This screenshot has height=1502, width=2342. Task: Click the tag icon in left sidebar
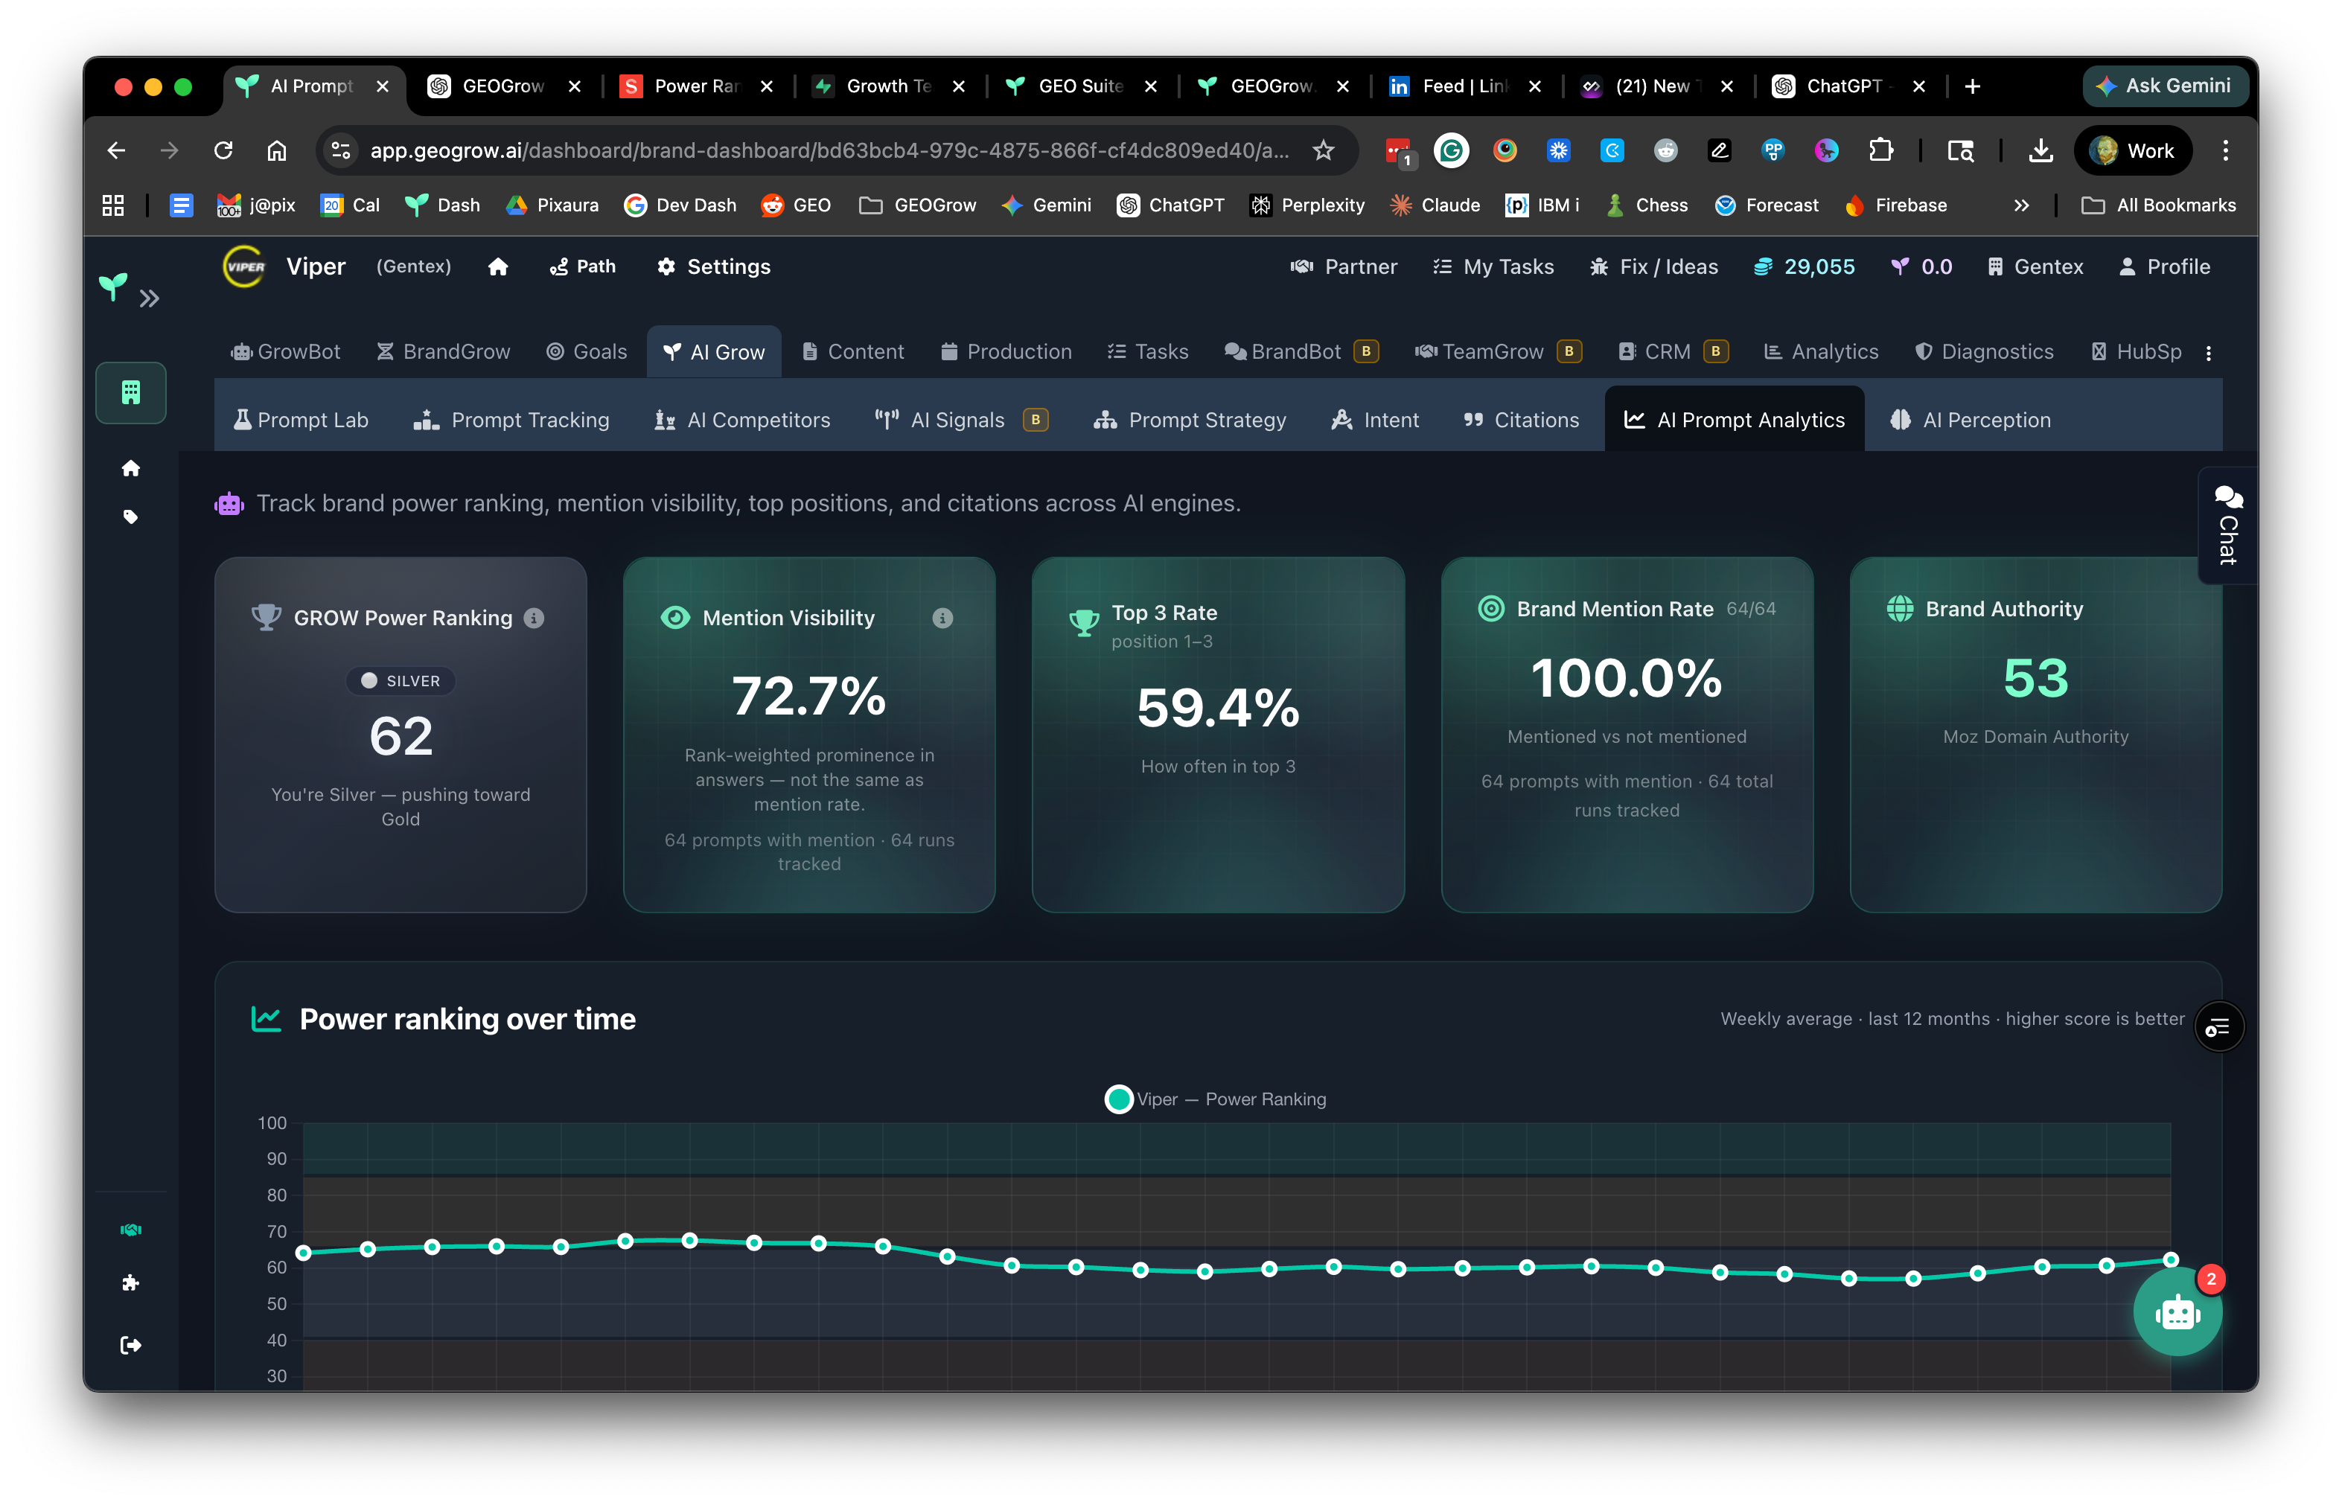point(131,517)
